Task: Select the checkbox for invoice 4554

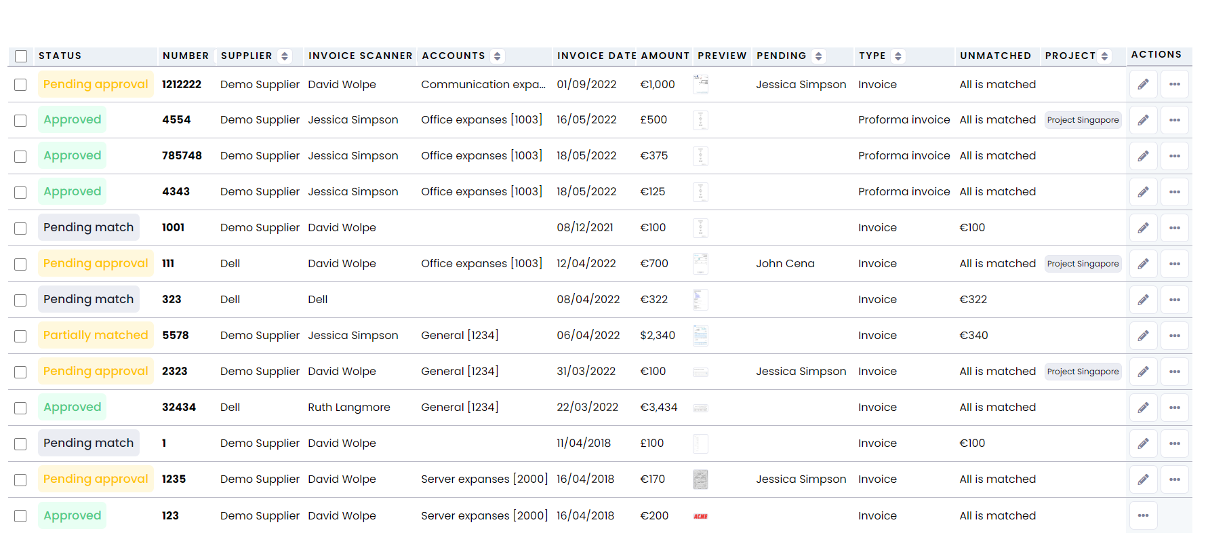Action: tap(20, 121)
